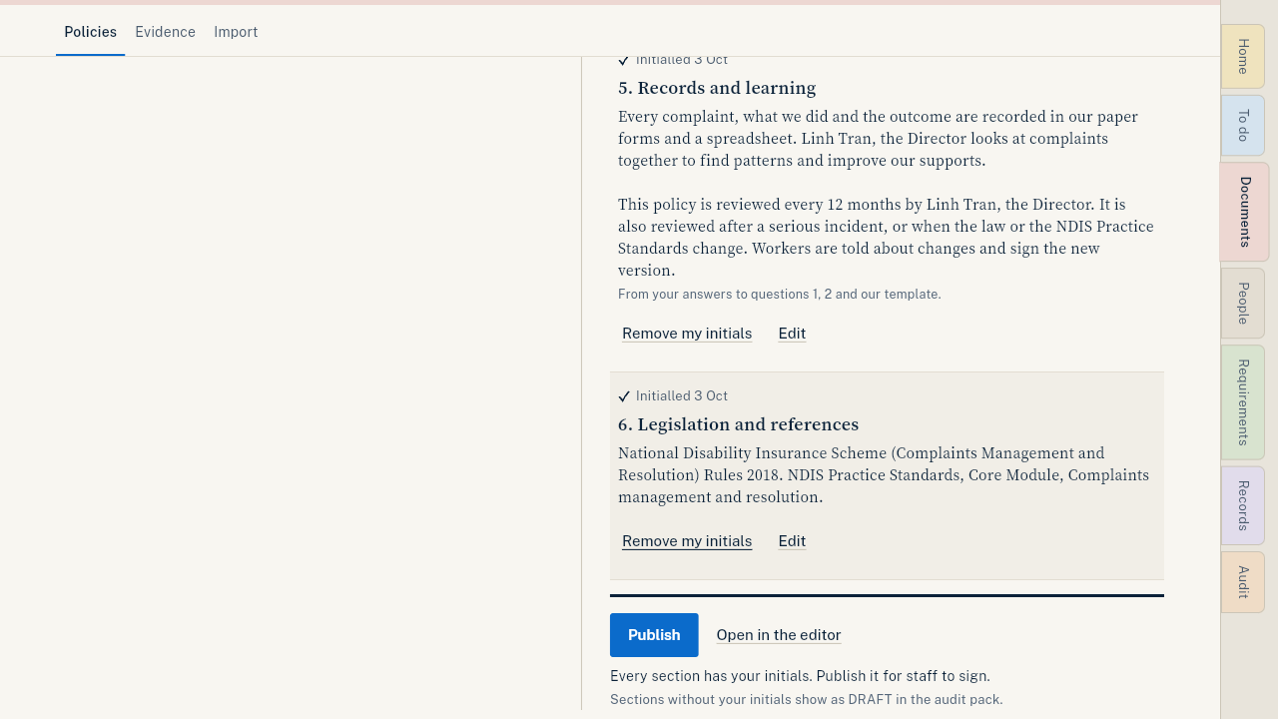Viewport: 1278px width, 719px height.
Task: Click 'Every section has your initials' message
Action: [x=800, y=676]
